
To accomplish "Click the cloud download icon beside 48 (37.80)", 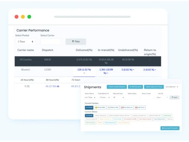I will [x=58, y=86].
